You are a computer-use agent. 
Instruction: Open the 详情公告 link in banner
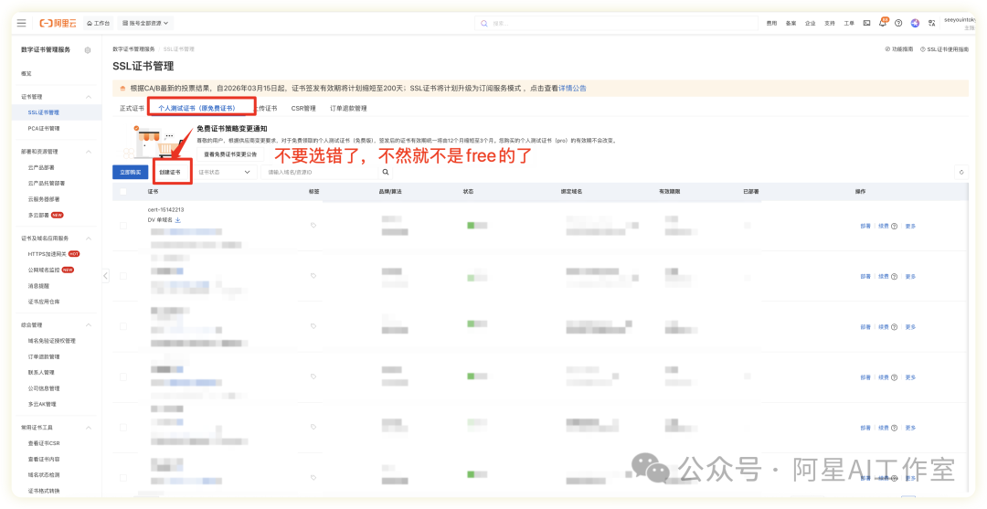coord(573,89)
